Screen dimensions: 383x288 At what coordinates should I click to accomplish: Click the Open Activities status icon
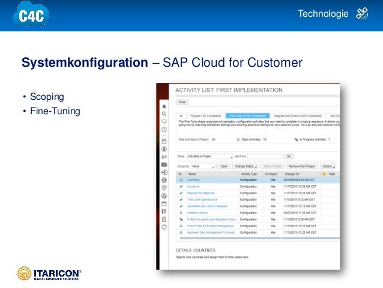[238, 139]
